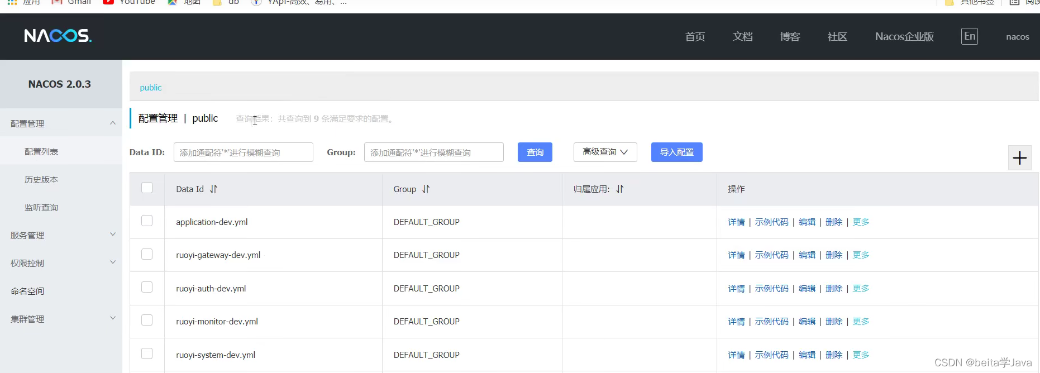Viewport: 1040px width, 373px height.
Task: Switch language with the En icon
Action: 970,36
